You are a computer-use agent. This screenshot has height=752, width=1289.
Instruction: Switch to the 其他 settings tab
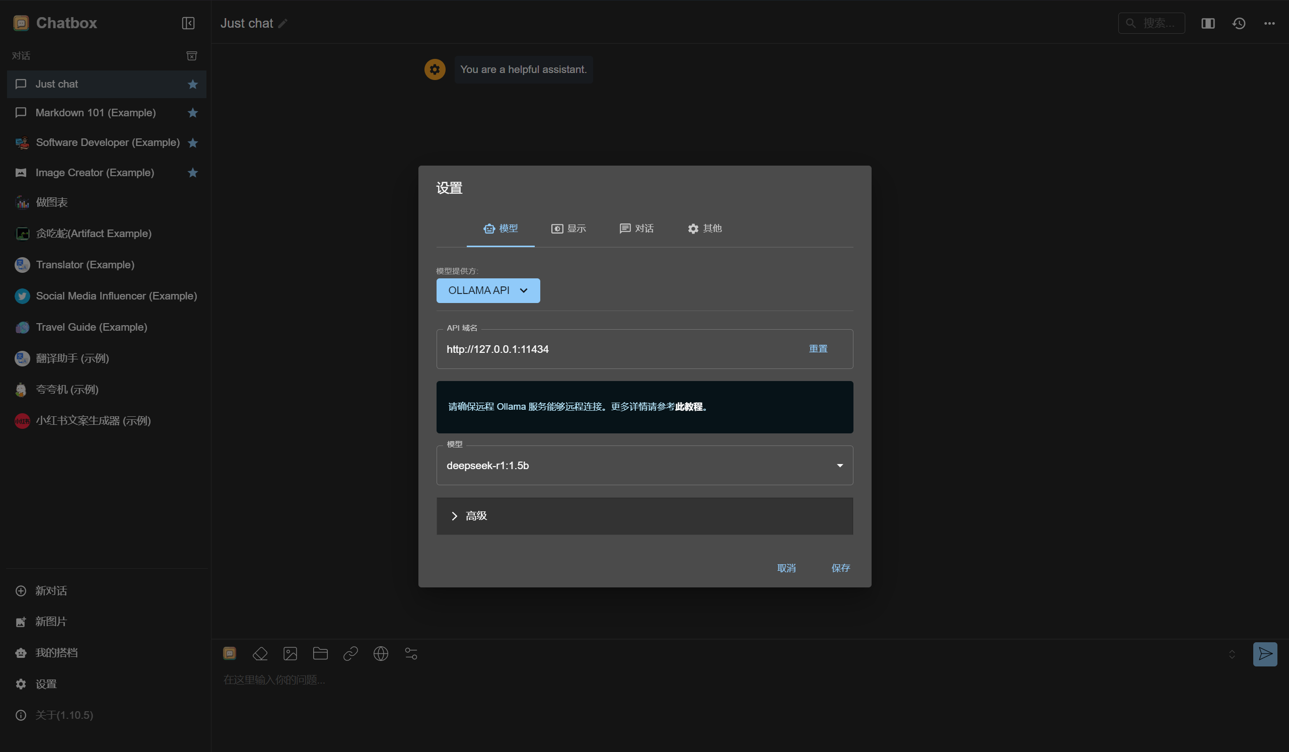pos(704,229)
